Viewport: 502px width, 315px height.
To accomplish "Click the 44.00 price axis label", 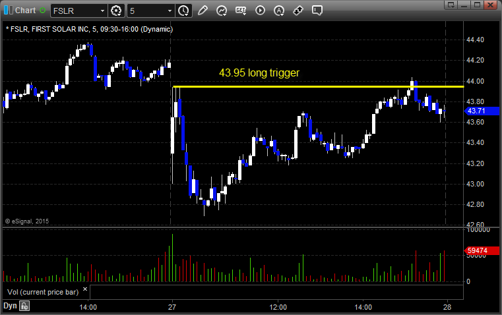I will (x=475, y=81).
